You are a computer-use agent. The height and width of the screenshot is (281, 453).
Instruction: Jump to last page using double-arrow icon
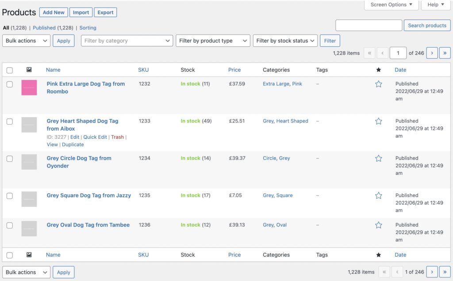tap(445, 53)
